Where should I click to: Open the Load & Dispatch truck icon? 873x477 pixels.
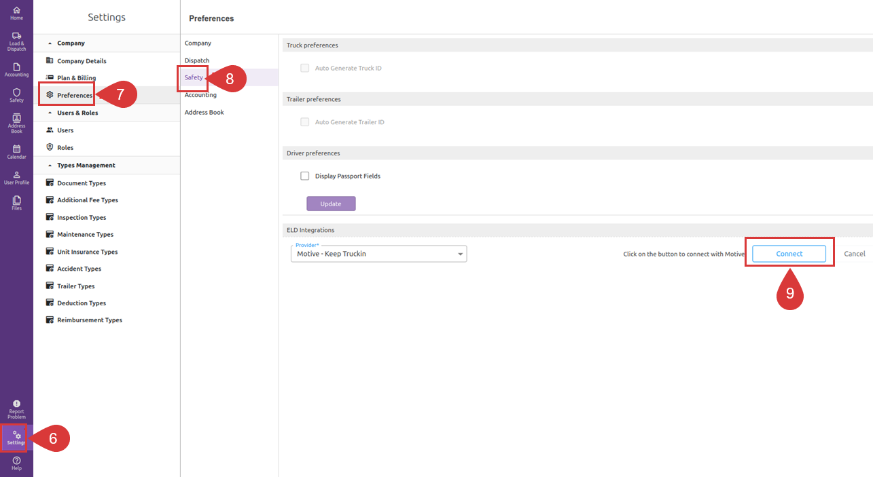point(16,41)
